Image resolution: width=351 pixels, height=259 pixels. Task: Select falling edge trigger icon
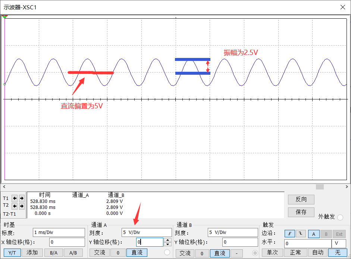[x=301, y=234]
